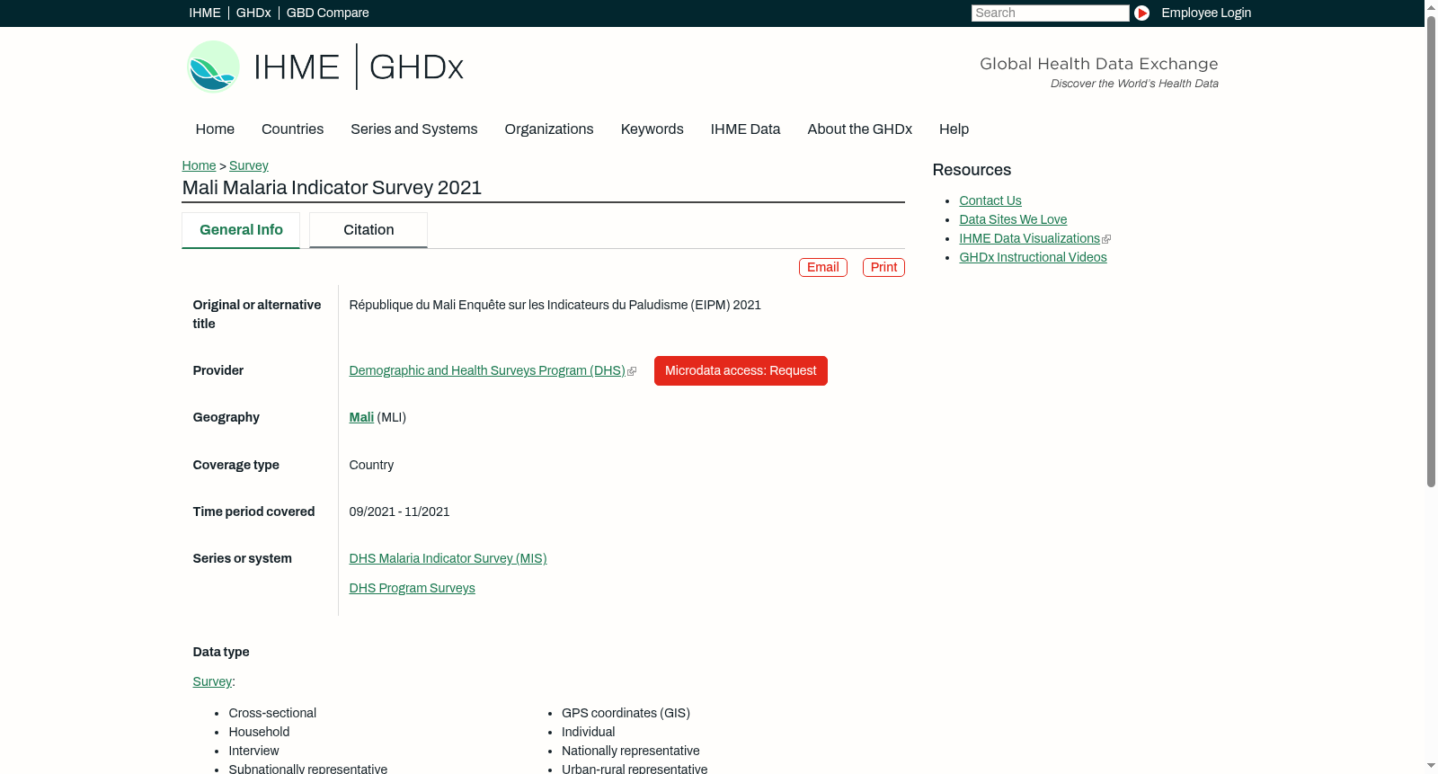Click the Cross-sectional list item
1438x774 pixels.
coord(272,713)
